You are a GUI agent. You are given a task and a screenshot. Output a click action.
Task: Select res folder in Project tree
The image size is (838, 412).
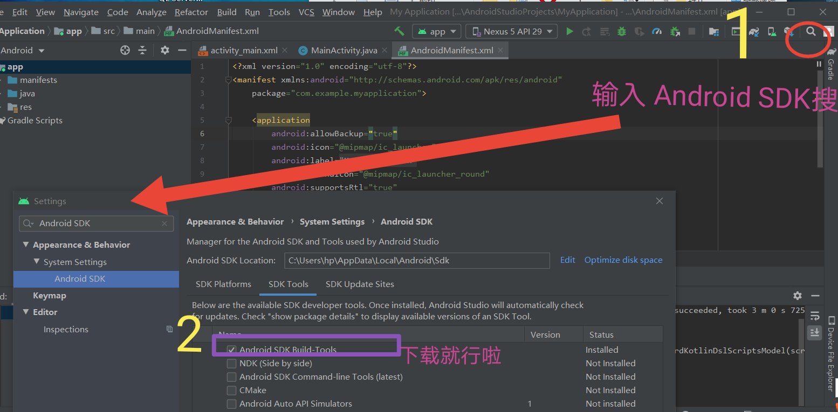[x=25, y=107]
